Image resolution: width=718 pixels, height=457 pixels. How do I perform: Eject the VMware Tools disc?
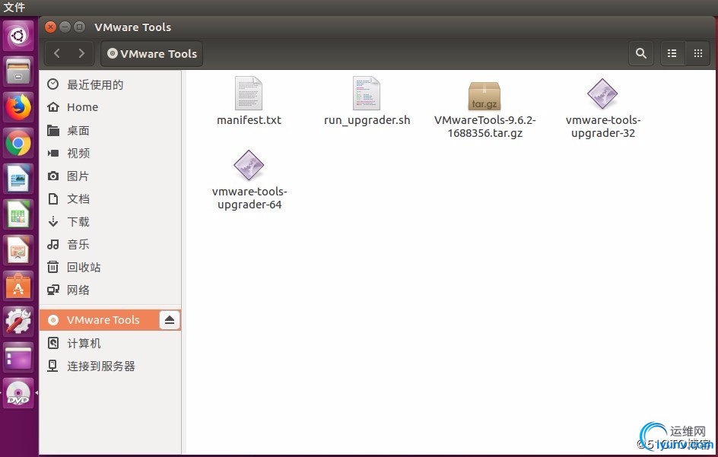(x=170, y=320)
